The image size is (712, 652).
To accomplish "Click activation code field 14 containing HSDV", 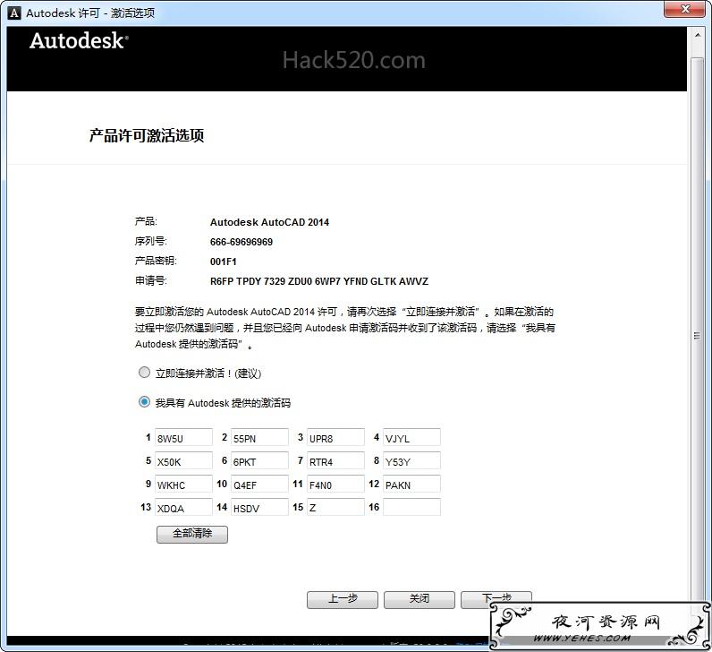I will (x=259, y=507).
